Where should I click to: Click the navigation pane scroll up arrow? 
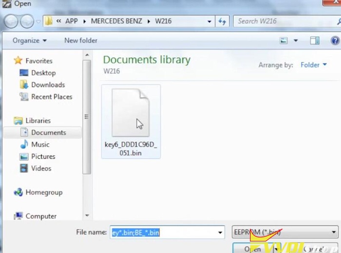coord(87,55)
